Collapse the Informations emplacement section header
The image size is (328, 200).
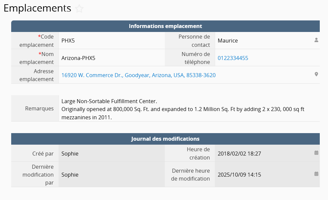pos(165,26)
